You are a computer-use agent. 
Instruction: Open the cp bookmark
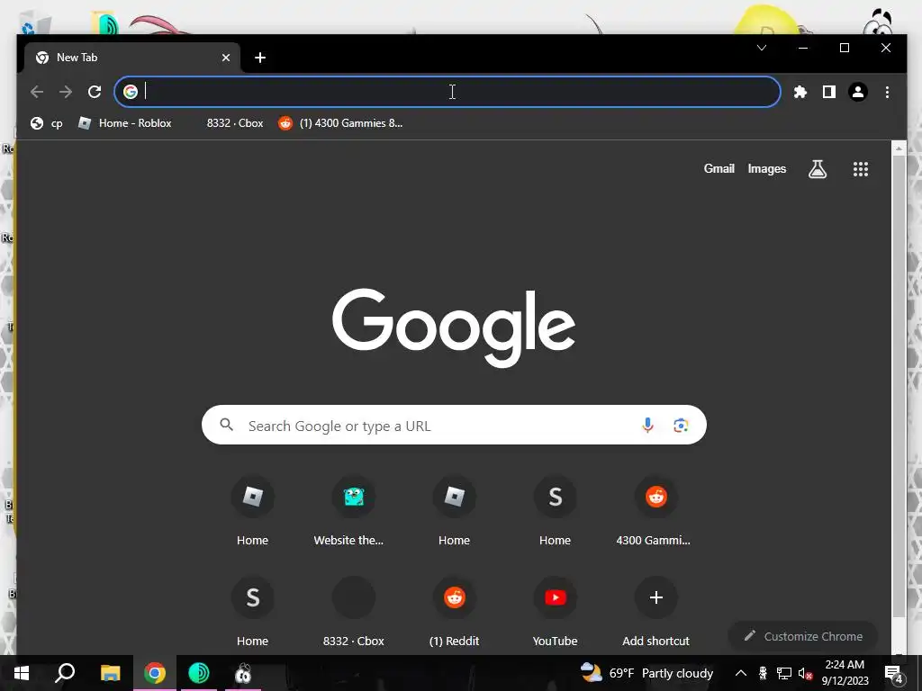tap(47, 123)
